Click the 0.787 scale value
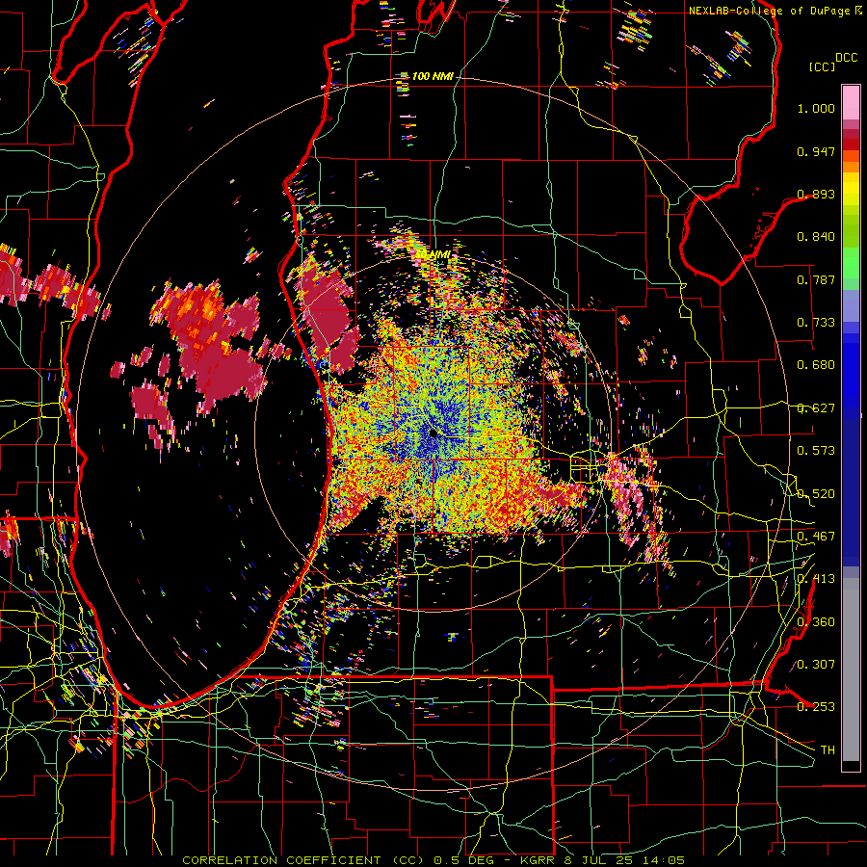867x867 pixels. click(x=816, y=279)
